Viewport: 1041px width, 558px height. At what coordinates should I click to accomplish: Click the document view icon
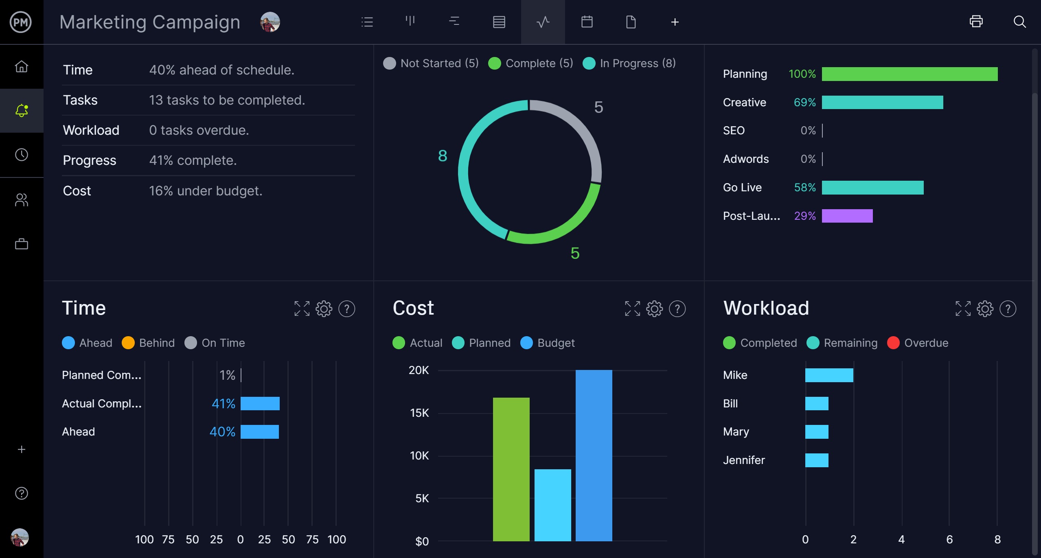click(x=630, y=22)
